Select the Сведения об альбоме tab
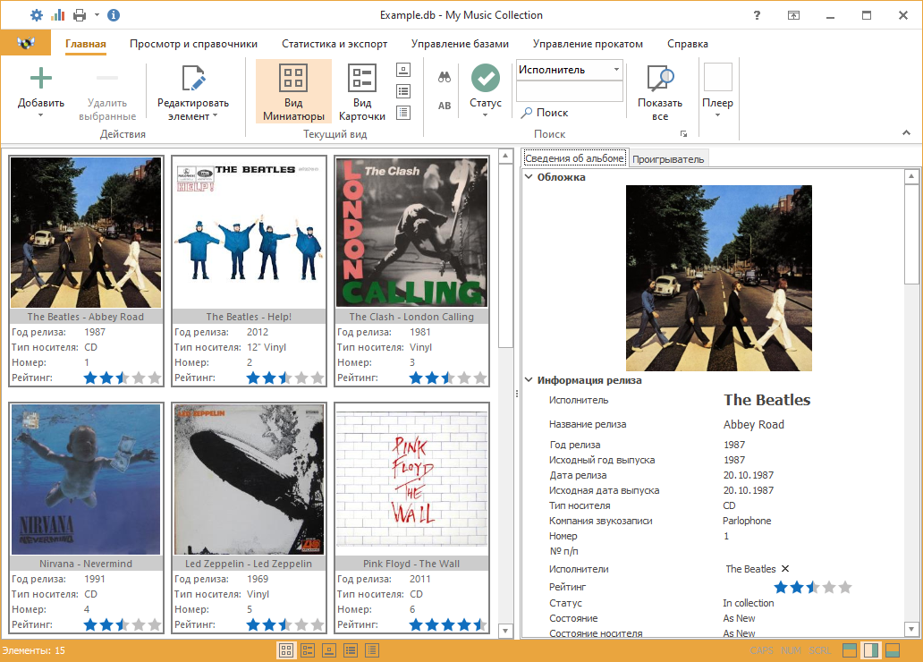Image resolution: width=923 pixels, height=662 pixels. point(574,157)
